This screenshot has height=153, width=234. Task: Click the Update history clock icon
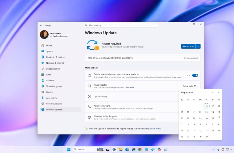pos(89,96)
